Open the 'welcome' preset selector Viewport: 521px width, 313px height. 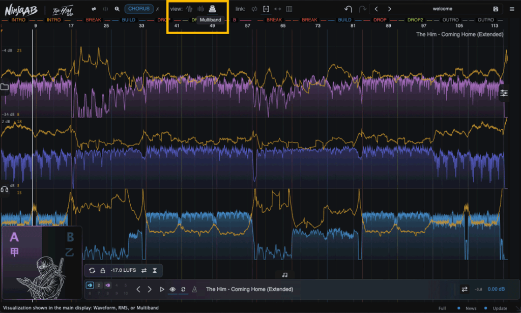click(x=442, y=9)
